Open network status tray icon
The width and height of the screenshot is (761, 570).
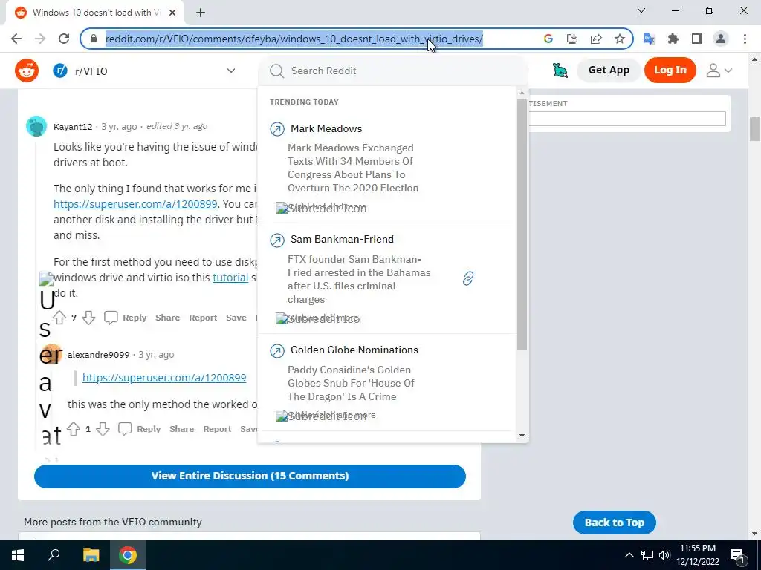(647, 555)
